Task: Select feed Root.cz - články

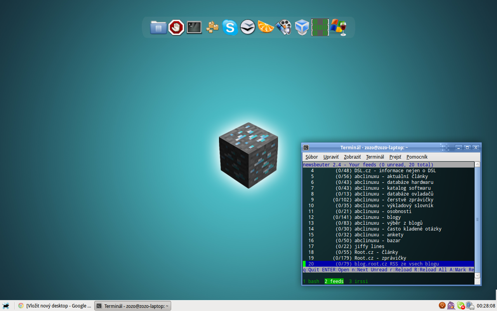Action: (388, 252)
